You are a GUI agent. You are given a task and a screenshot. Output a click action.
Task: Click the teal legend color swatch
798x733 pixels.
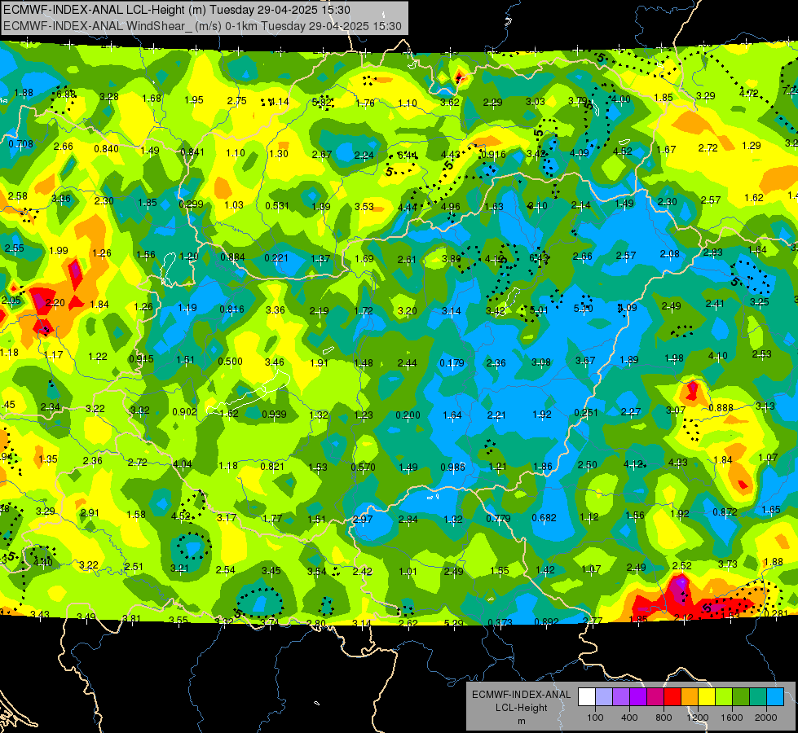click(758, 697)
